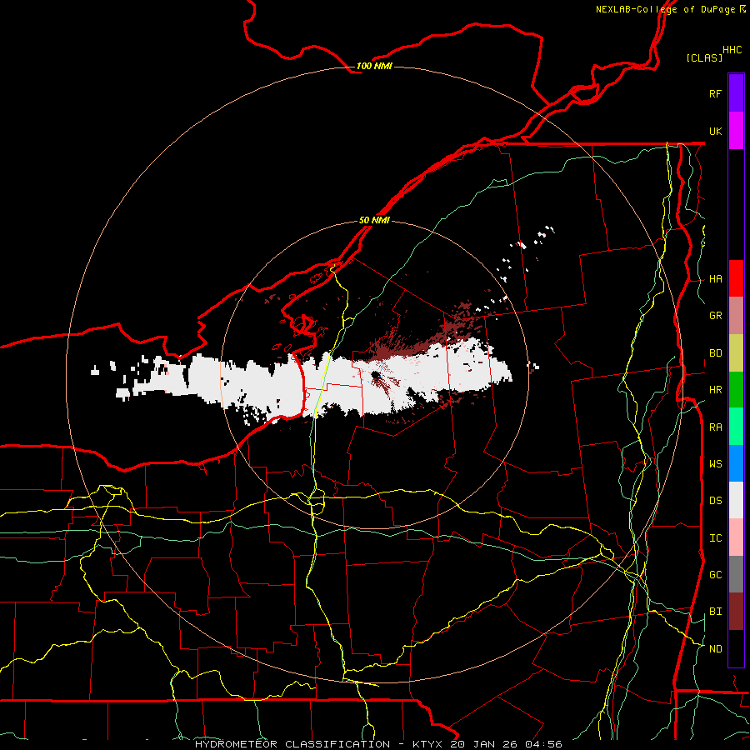This screenshot has width=750, height=750.
Task: Click the GR legend label
Action: (715, 316)
